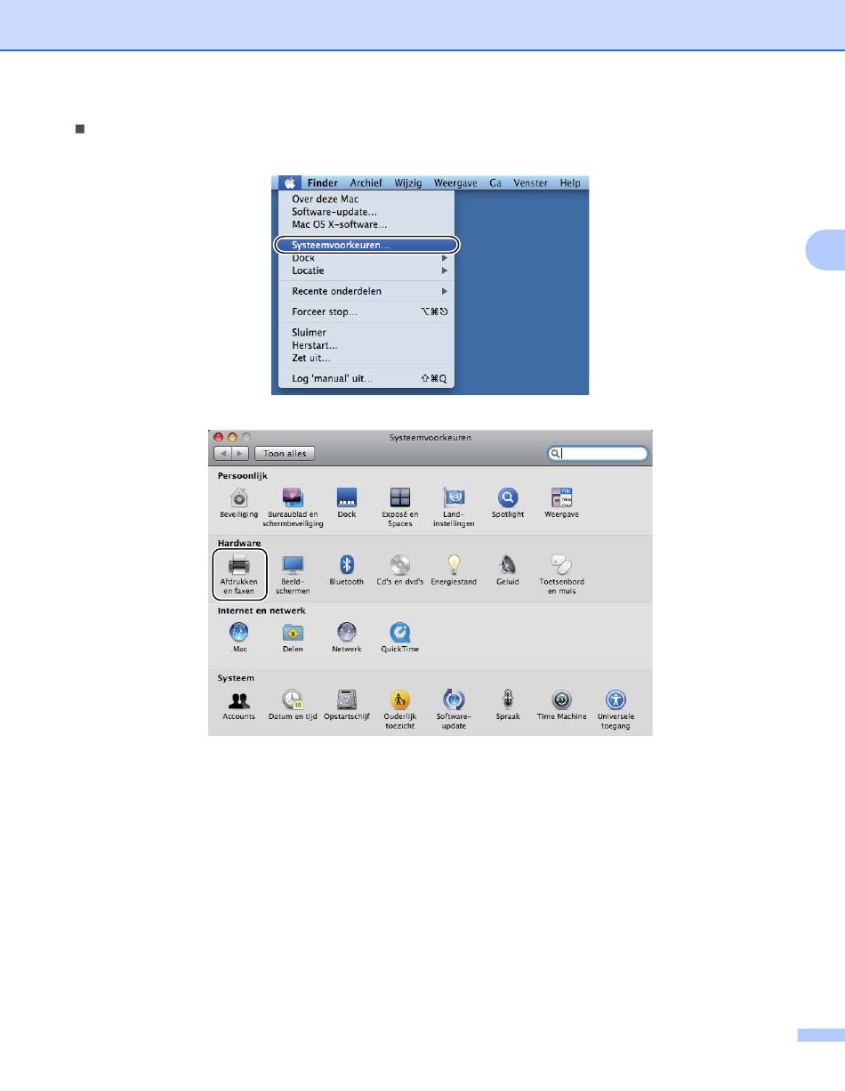Choose Zet uit… menu item
The height and width of the screenshot is (1091, 845).
365,358
